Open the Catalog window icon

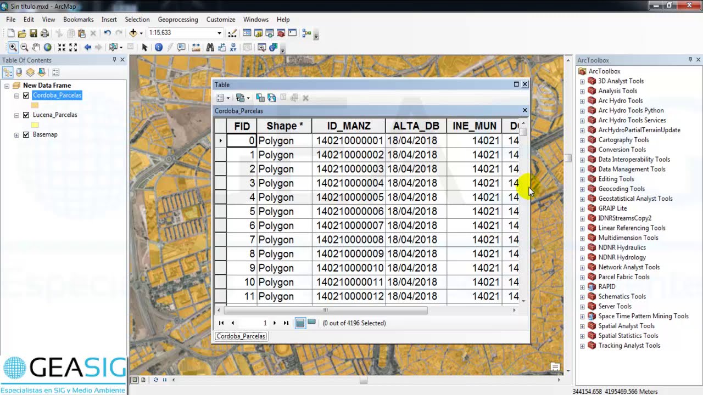(x=258, y=33)
